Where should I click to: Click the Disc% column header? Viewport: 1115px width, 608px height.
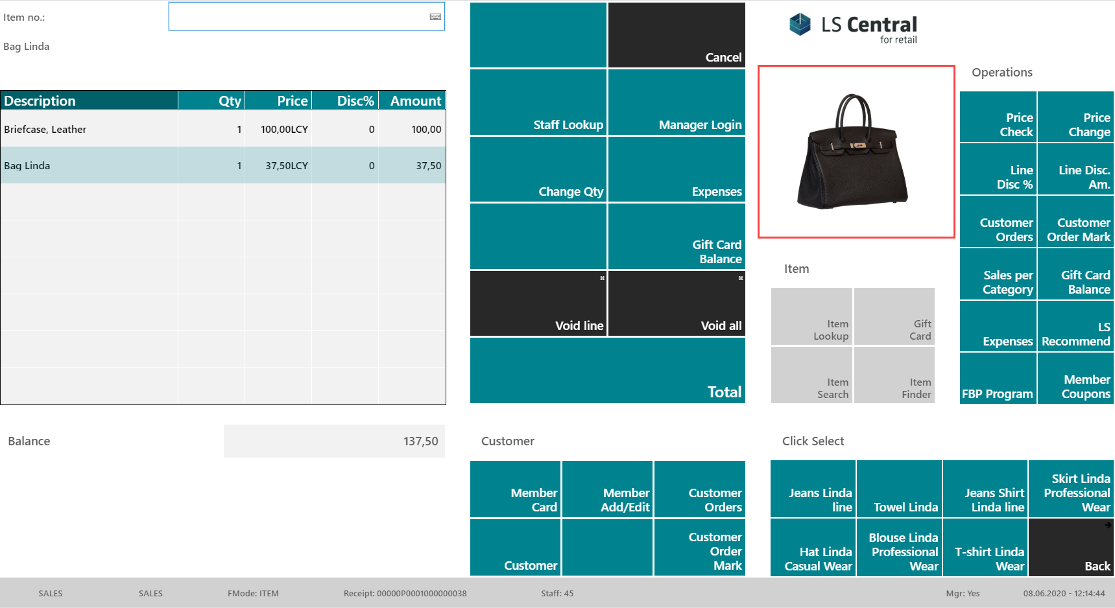pyautogui.click(x=345, y=100)
